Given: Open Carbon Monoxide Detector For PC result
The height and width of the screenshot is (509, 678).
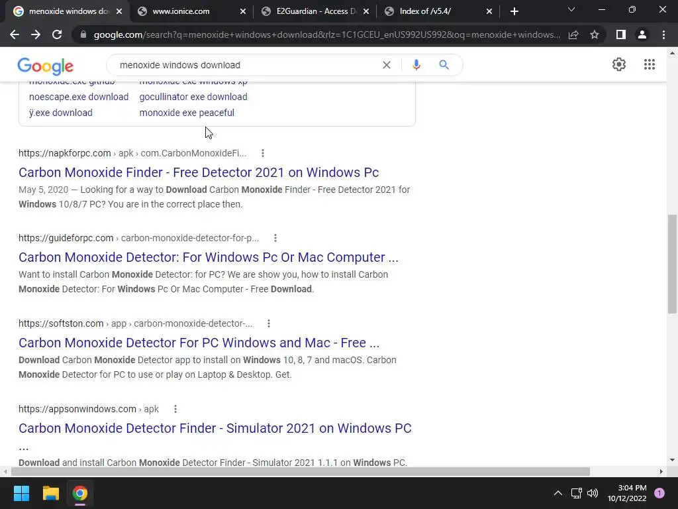Looking at the screenshot, I should (x=199, y=343).
